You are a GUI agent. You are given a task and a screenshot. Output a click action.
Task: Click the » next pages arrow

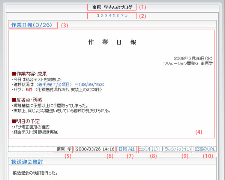[x=126, y=16]
